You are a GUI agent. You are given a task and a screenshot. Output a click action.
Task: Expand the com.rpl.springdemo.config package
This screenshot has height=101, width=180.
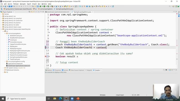[5, 61]
